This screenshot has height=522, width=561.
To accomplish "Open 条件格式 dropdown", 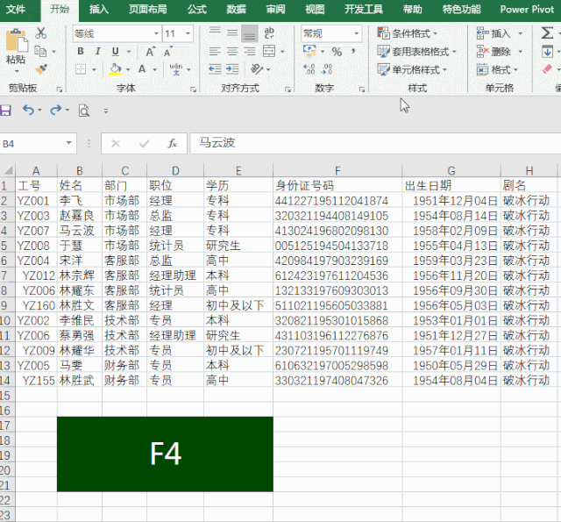I will pos(408,33).
